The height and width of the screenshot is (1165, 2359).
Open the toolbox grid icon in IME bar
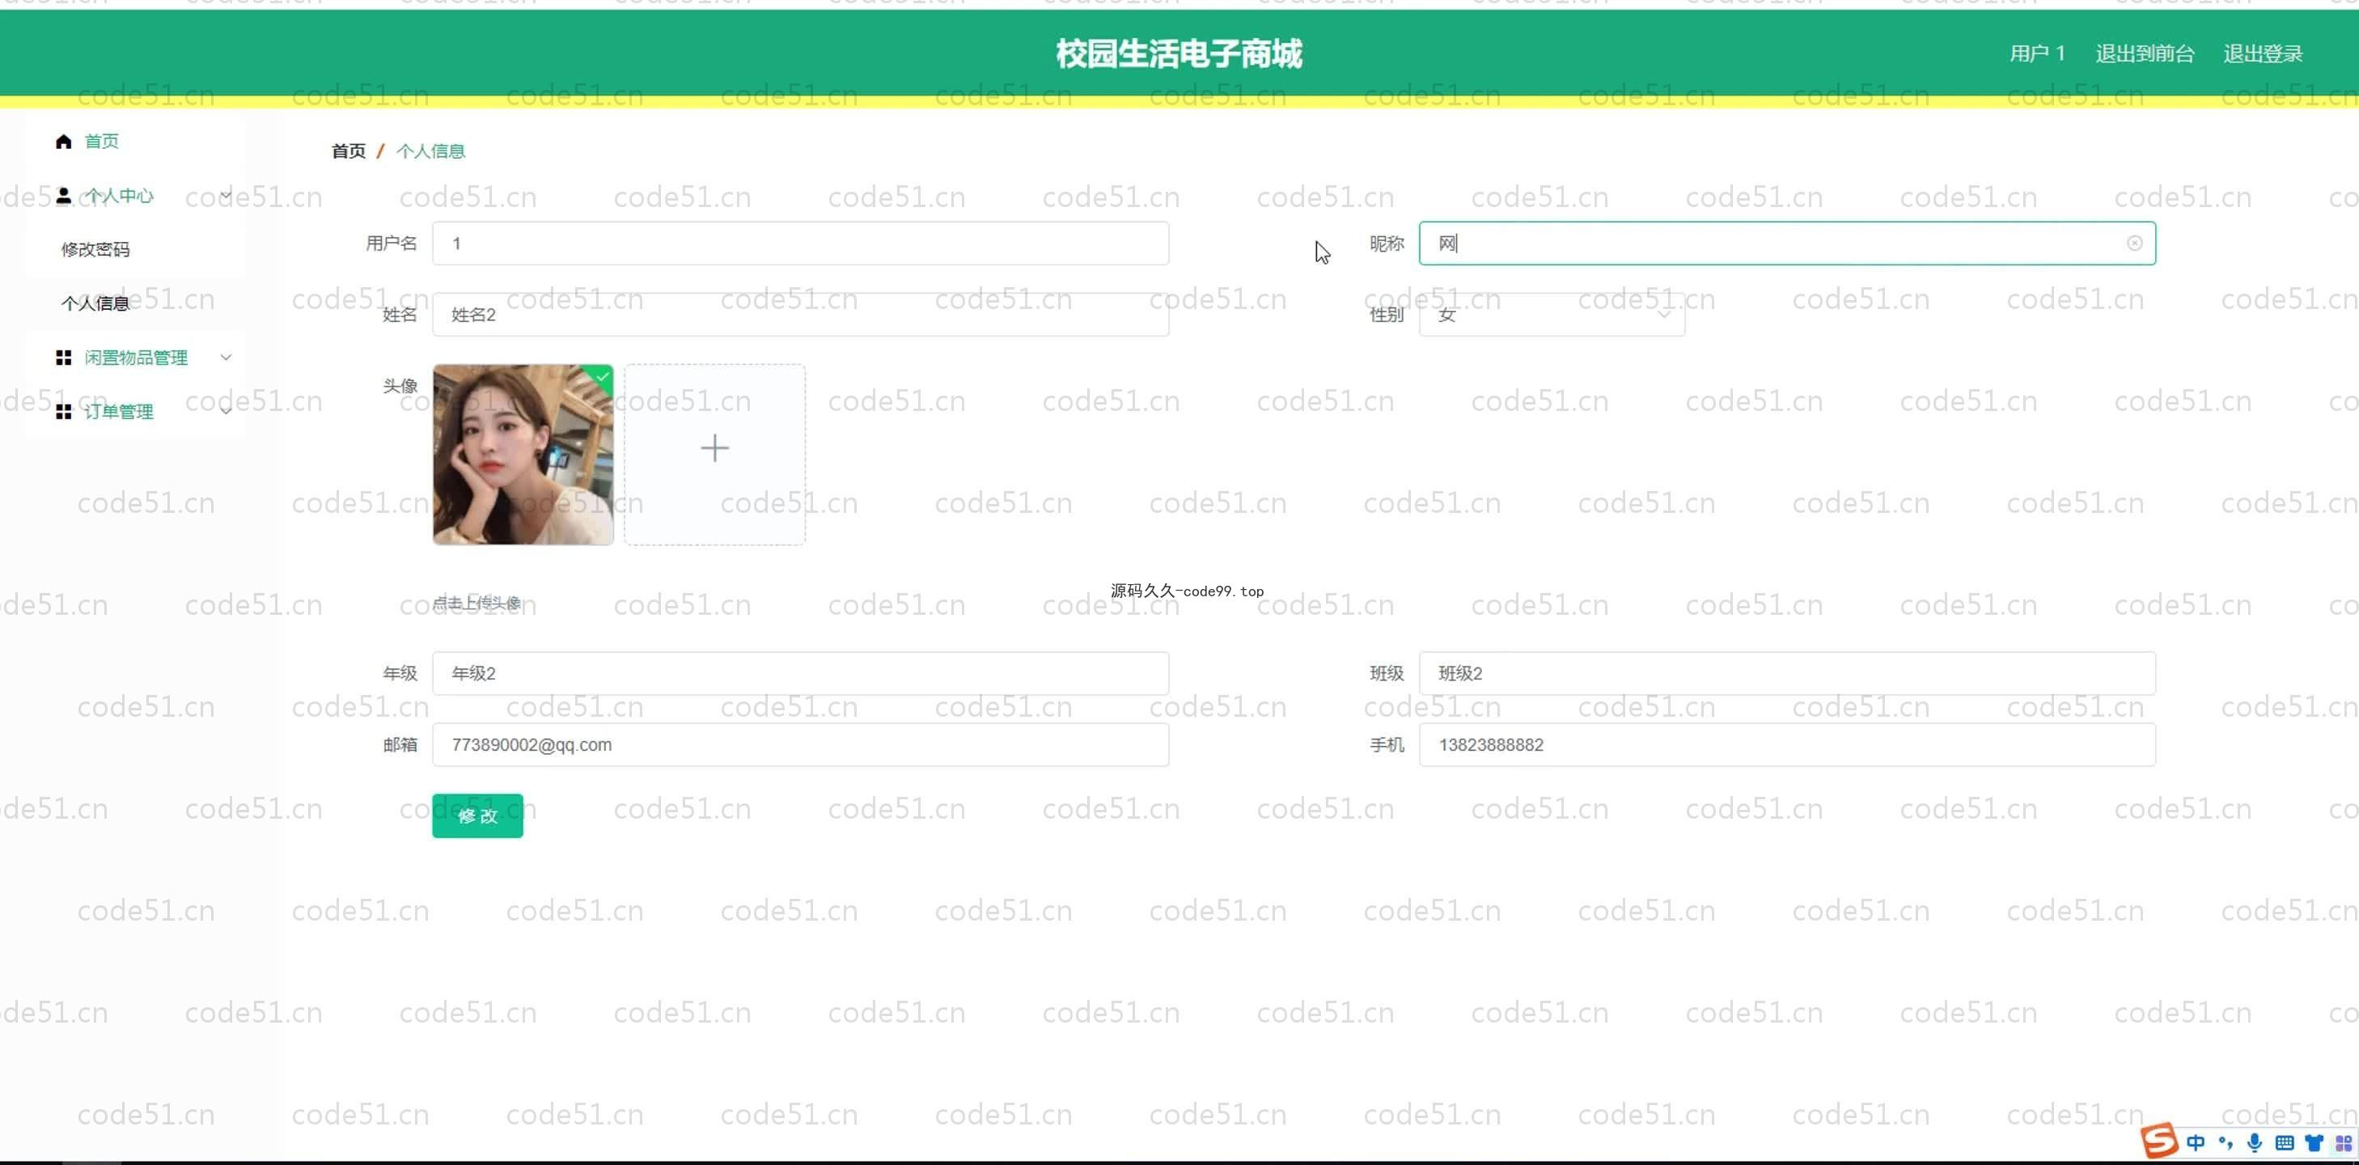pyautogui.click(x=2344, y=1142)
